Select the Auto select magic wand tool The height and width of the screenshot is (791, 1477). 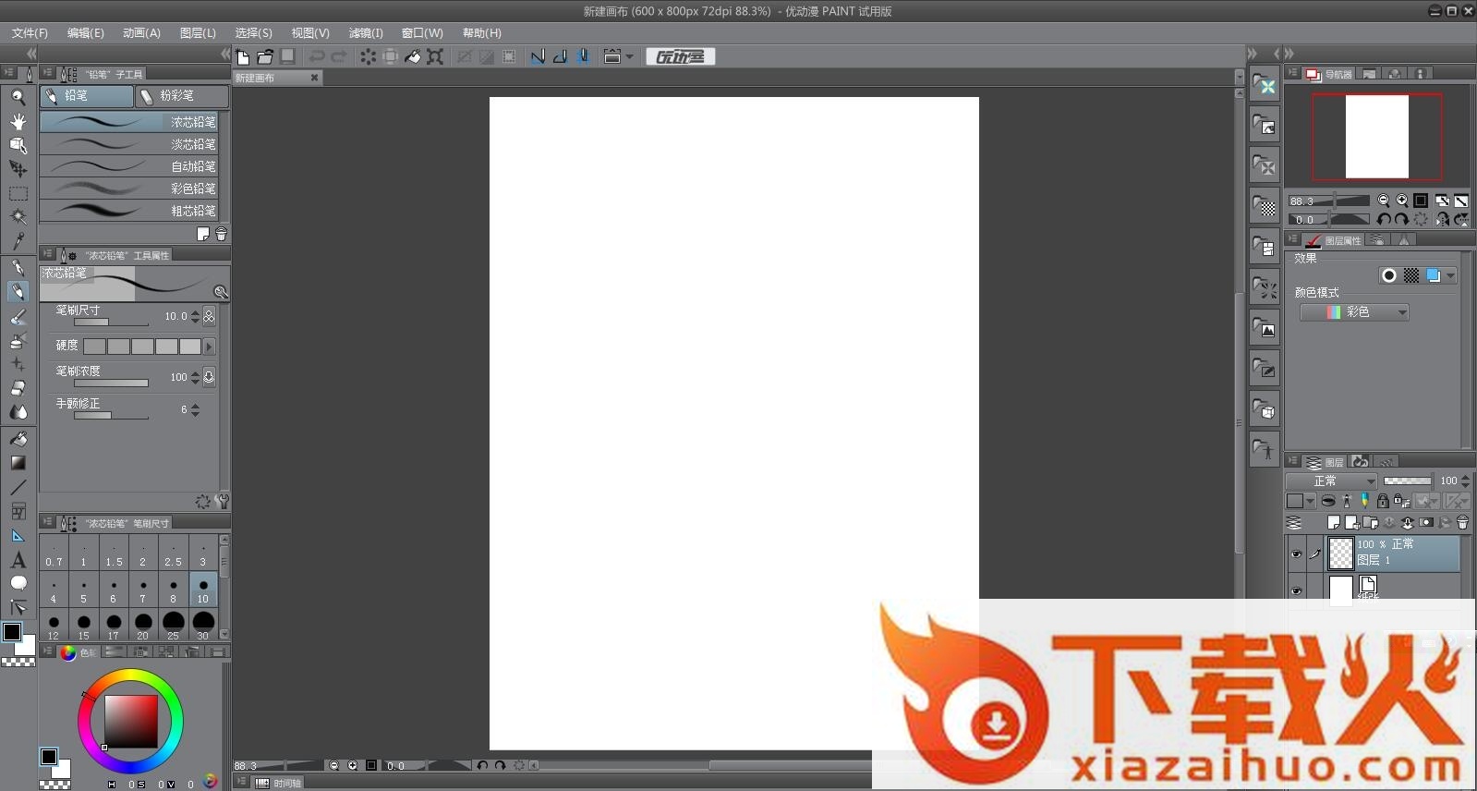tap(18, 217)
